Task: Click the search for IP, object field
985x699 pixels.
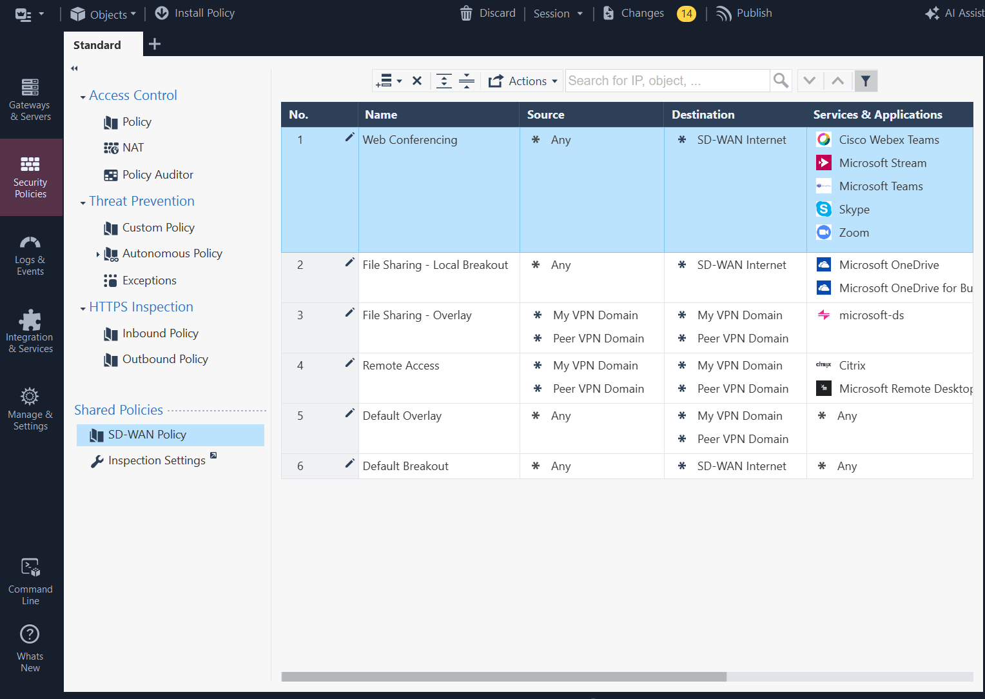Action: click(668, 81)
